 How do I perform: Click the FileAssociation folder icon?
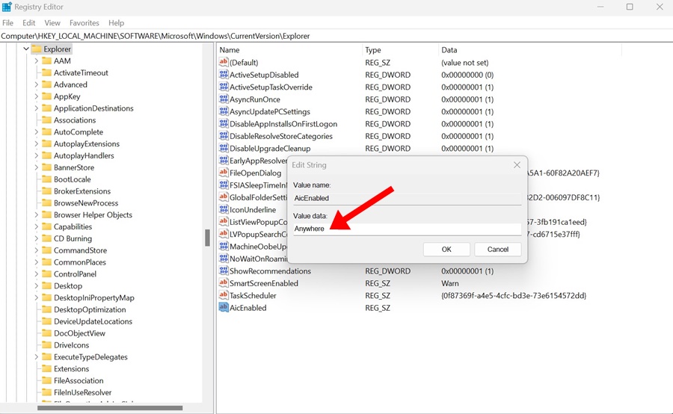[x=47, y=380]
